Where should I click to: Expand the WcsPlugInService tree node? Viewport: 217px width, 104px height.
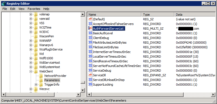[31, 49]
